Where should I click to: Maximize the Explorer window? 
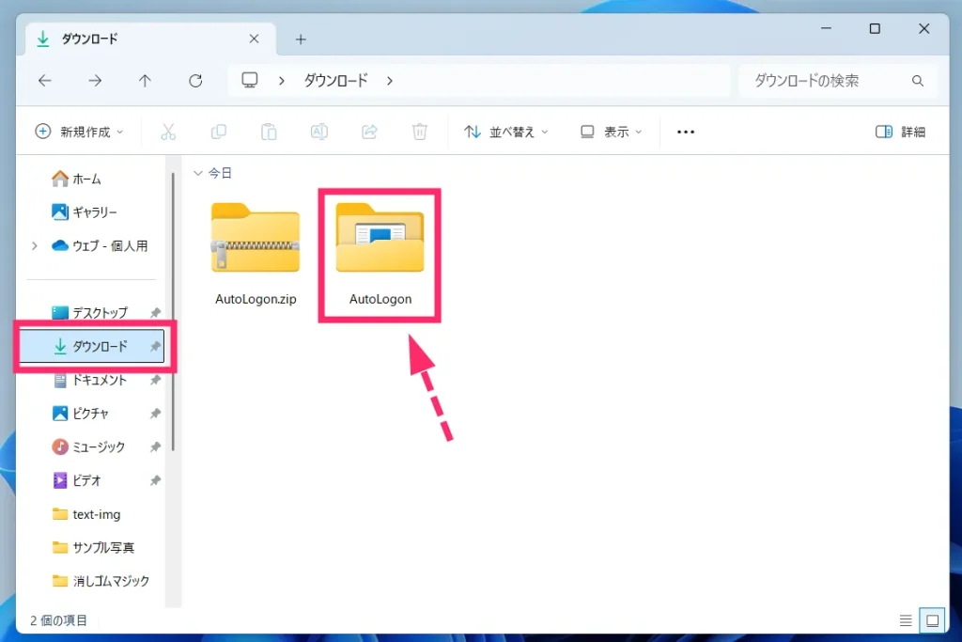point(875,29)
